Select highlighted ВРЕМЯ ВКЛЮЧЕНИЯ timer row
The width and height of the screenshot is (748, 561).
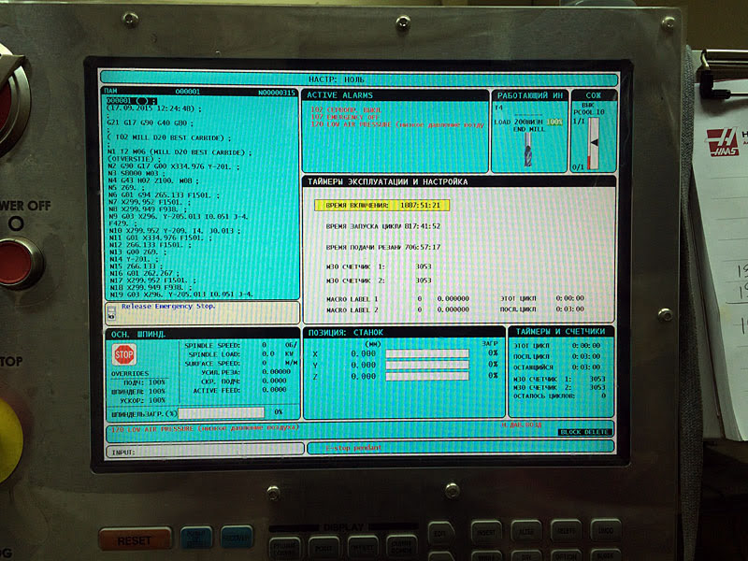[381, 204]
